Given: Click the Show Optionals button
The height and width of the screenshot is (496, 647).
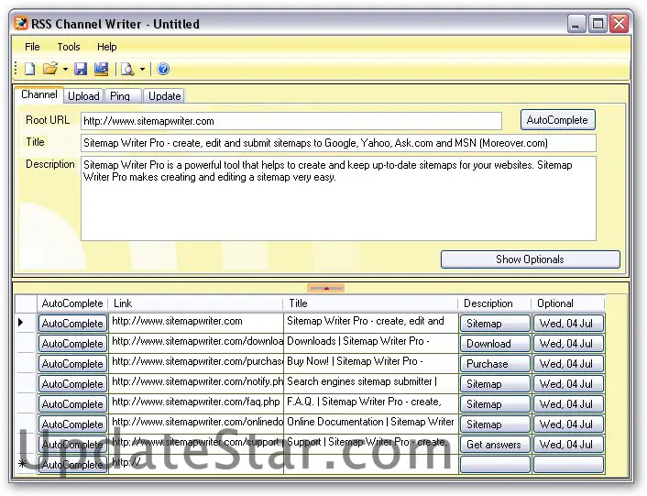Looking at the screenshot, I should [531, 259].
